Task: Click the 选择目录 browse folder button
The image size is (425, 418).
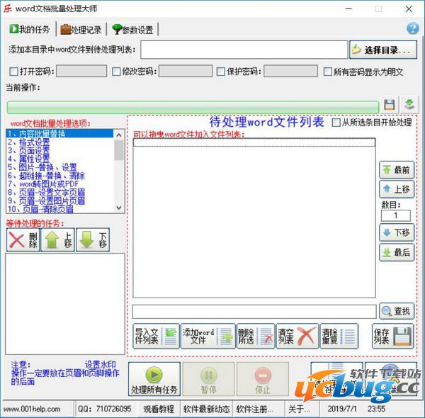Action: tap(383, 50)
